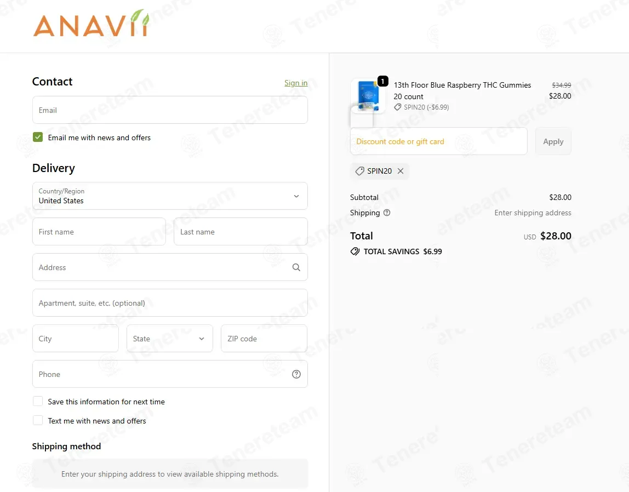
Task: Uncheck Email me with news and offers
Action: [x=38, y=137]
